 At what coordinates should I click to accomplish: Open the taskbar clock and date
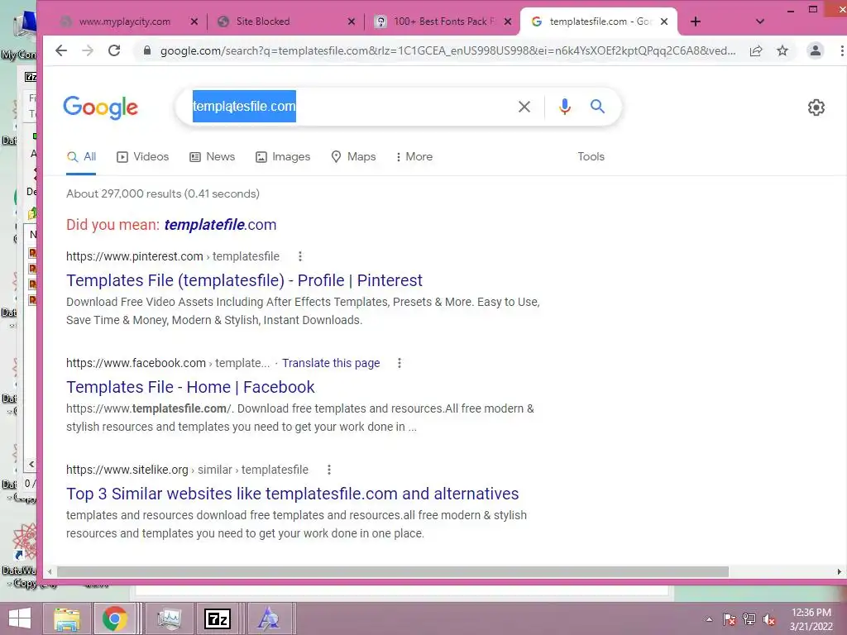[811, 619]
